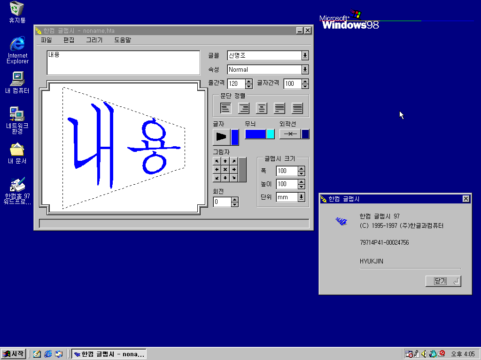Select full justify paragraph alignment
The image size is (481, 360).
point(297,108)
